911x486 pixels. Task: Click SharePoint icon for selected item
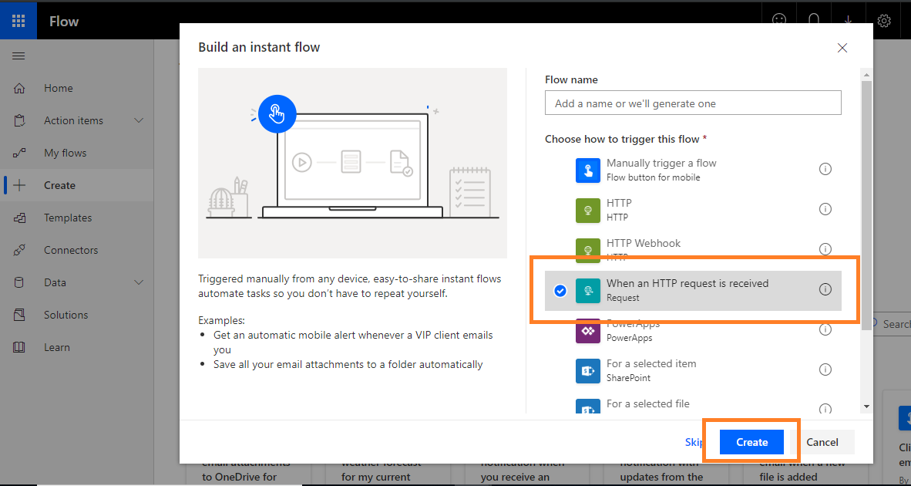click(588, 371)
